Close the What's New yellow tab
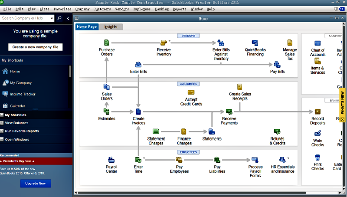Viewport: 347px width, 197px height. [x=342, y=119]
